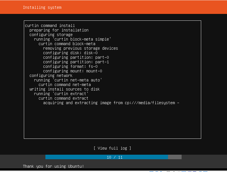Select the 'acquiring and extracting image' line
This screenshot has height=172, width=227.
111,103
